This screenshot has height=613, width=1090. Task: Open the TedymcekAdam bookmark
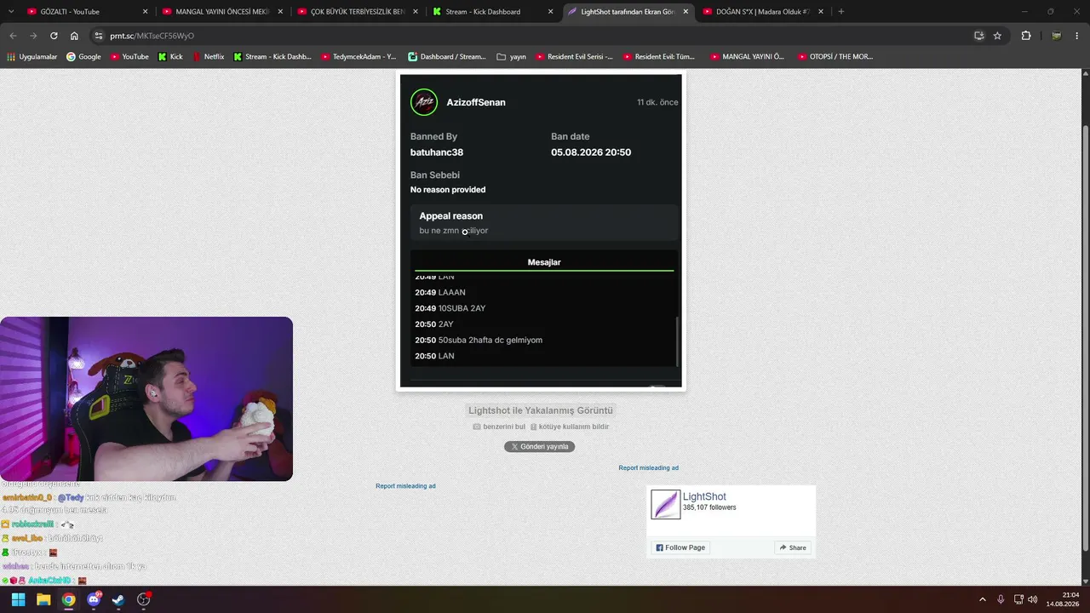pyautogui.click(x=359, y=57)
